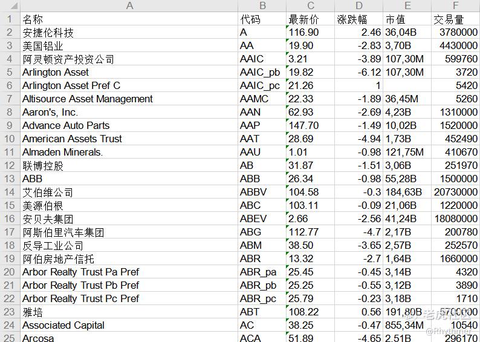Select cell 联博控股
The width and height of the screenshot is (480, 342).
pos(129,165)
